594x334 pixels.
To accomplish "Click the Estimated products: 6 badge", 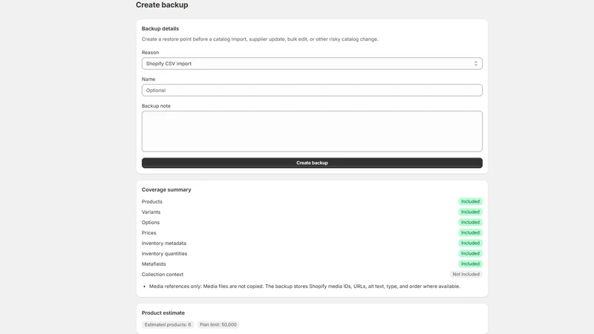I will 168,324.
